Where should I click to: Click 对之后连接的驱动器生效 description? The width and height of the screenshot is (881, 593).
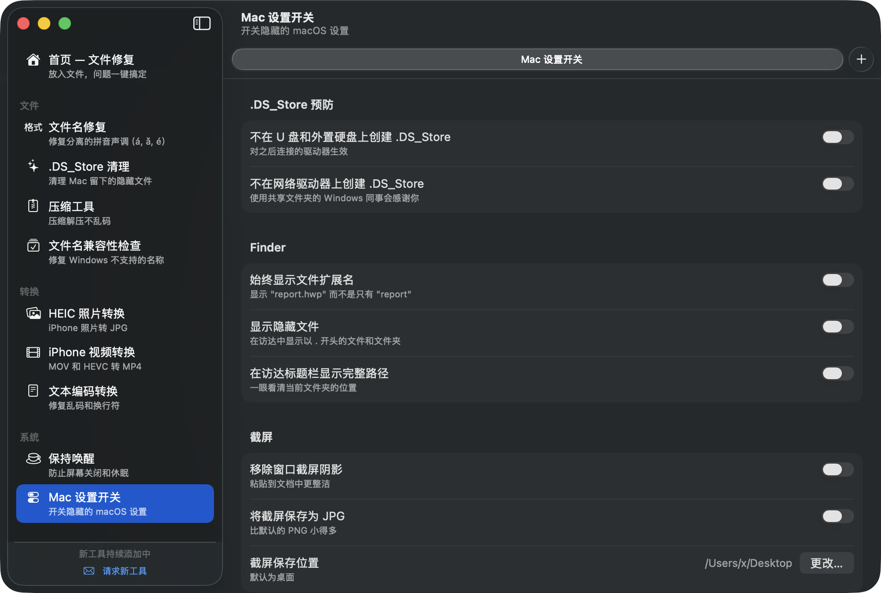(x=299, y=151)
